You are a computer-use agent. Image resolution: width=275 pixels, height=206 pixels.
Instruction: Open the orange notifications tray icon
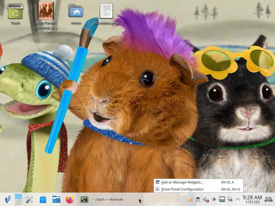click(190, 199)
